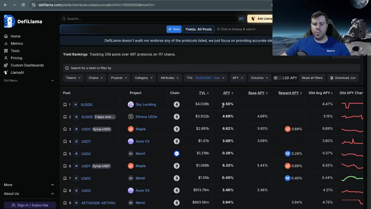371x209 pixels.
Task: Toggle the LSD APY switch
Action: pos(277,78)
